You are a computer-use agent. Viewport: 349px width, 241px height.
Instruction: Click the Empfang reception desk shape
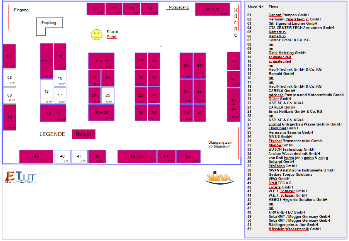[49, 27]
